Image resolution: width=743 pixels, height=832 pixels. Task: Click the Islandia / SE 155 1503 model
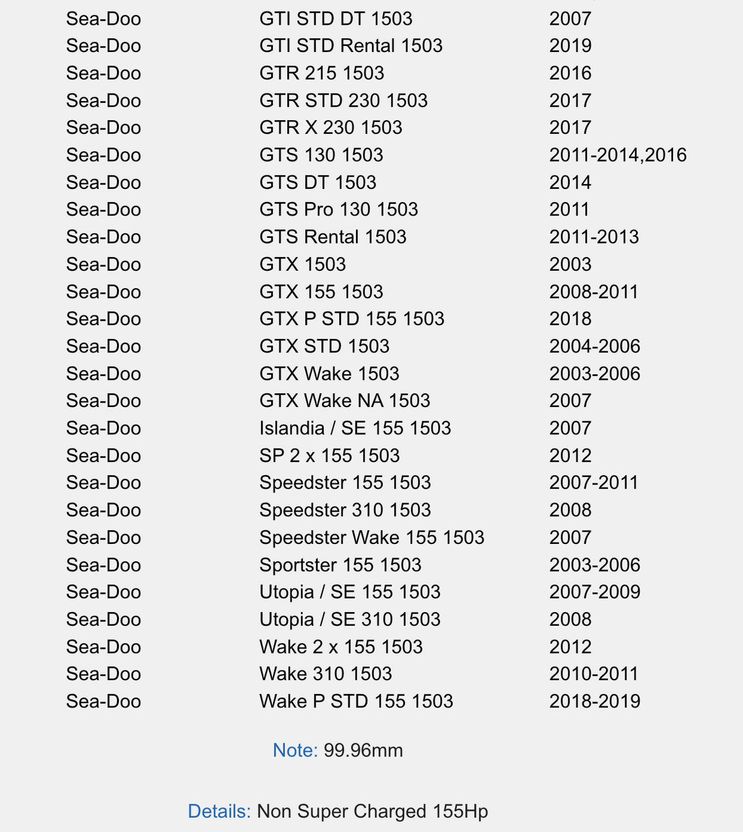coord(355,428)
